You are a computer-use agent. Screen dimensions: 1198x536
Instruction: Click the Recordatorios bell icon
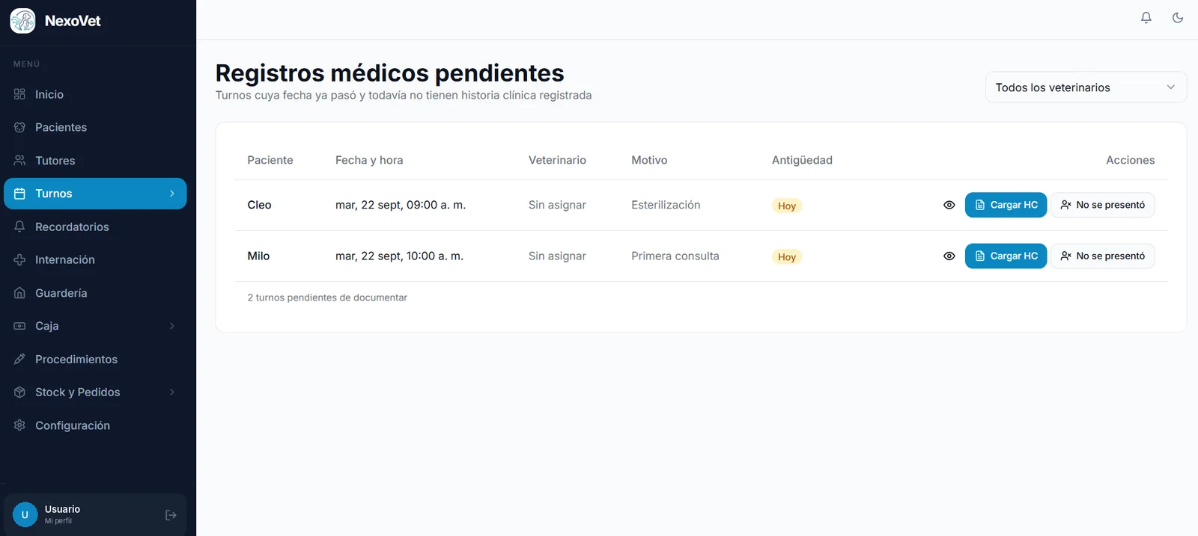pyautogui.click(x=19, y=227)
